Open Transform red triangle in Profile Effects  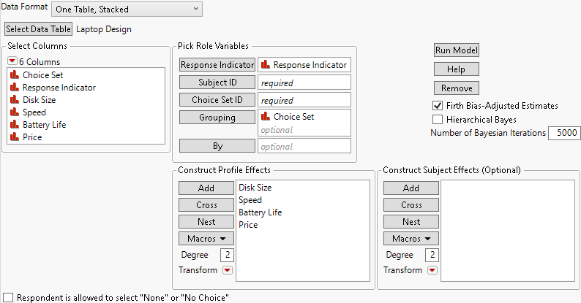(227, 270)
